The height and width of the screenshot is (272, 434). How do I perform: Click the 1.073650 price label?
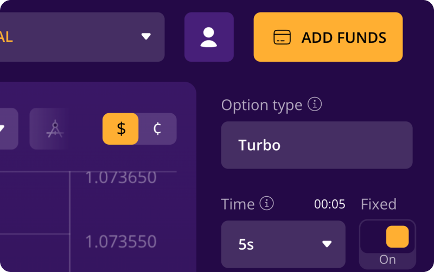pyautogui.click(x=121, y=178)
